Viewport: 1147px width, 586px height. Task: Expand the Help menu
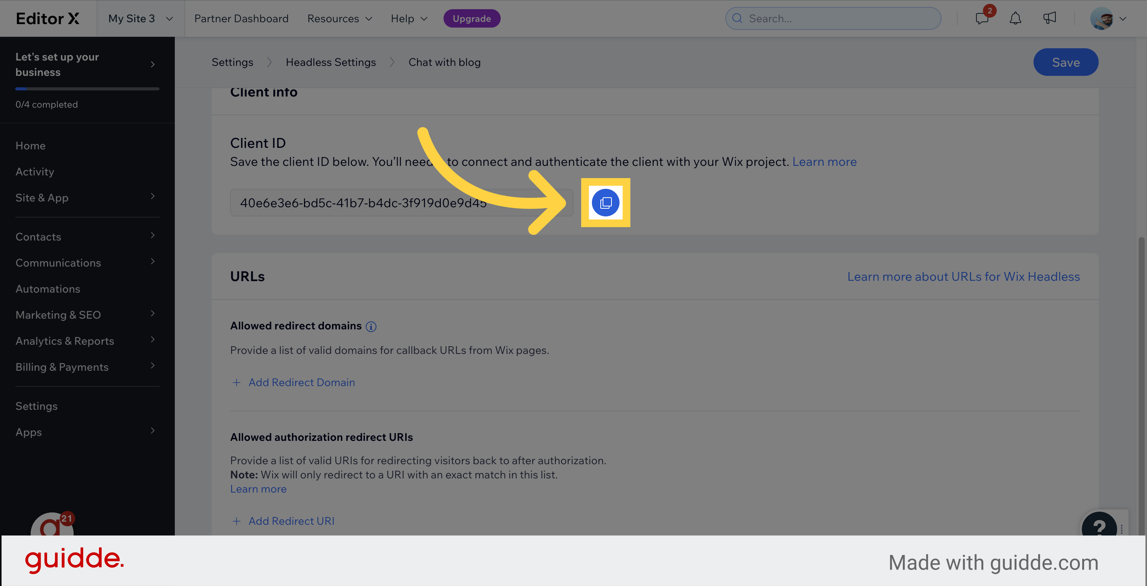tap(409, 18)
